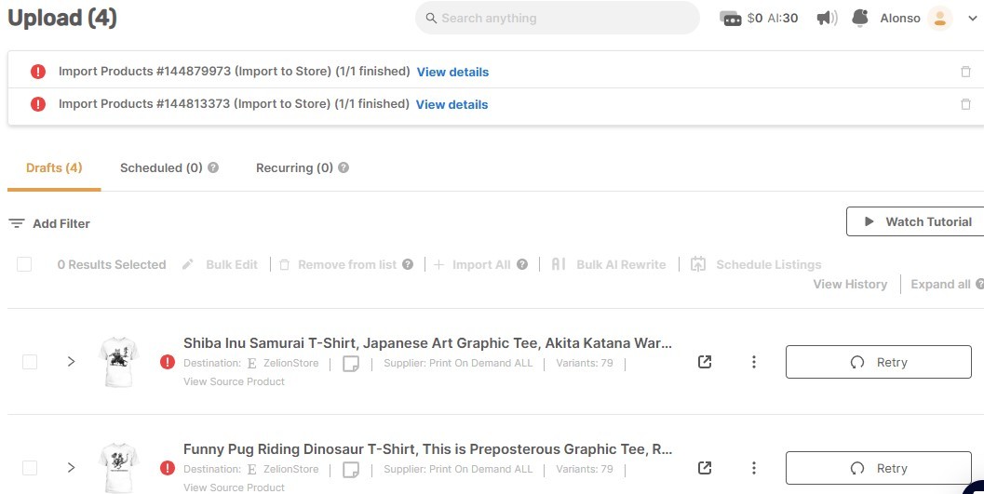Delete import task #144813373 with trash icon
This screenshot has height=494, width=984.
click(x=965, y=104)
